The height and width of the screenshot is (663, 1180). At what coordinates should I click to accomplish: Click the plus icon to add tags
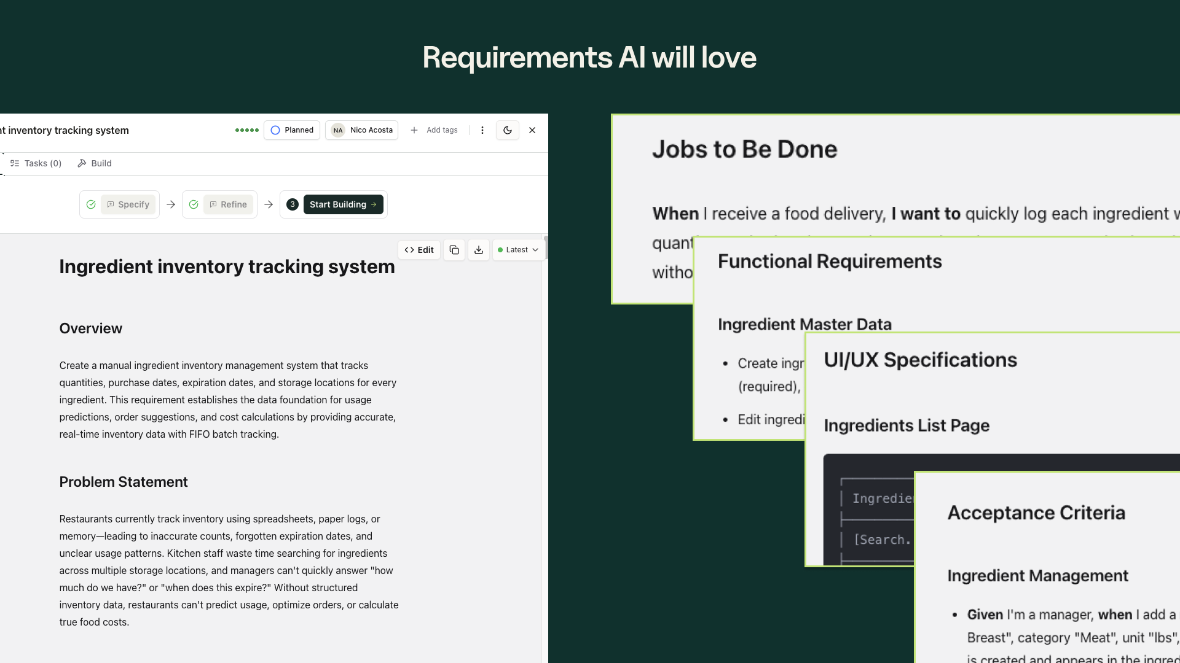(414, 130)
